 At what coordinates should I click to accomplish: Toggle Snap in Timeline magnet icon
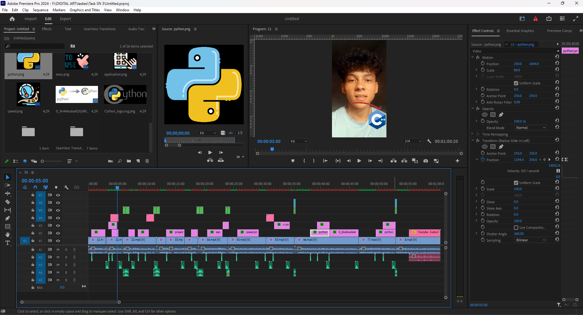point(35,187)
